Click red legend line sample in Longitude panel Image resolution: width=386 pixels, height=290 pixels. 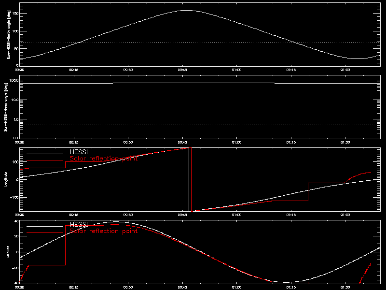pos(45,160)
